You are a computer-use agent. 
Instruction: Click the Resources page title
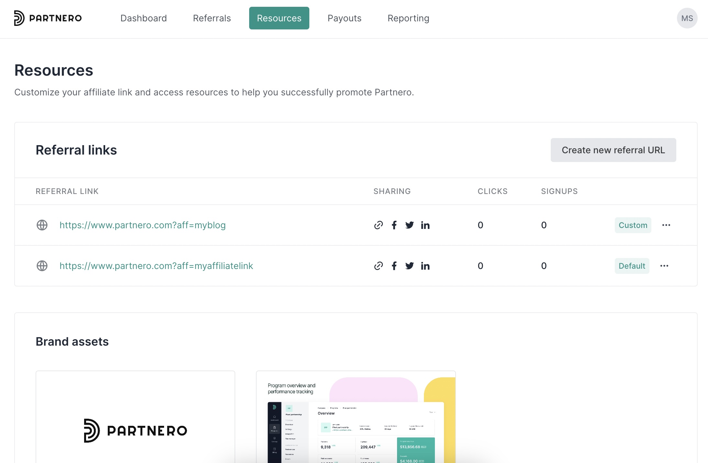(x=54, y=70)
